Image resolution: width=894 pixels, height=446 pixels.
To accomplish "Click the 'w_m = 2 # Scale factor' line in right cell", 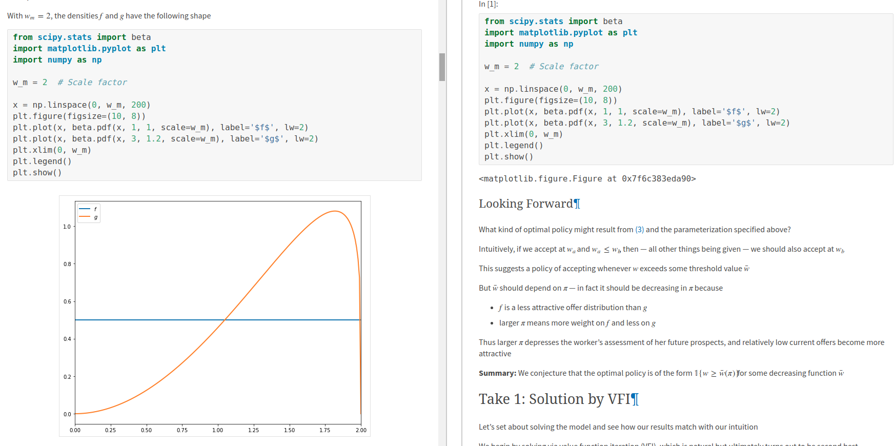I will click(x=541, y=67).
